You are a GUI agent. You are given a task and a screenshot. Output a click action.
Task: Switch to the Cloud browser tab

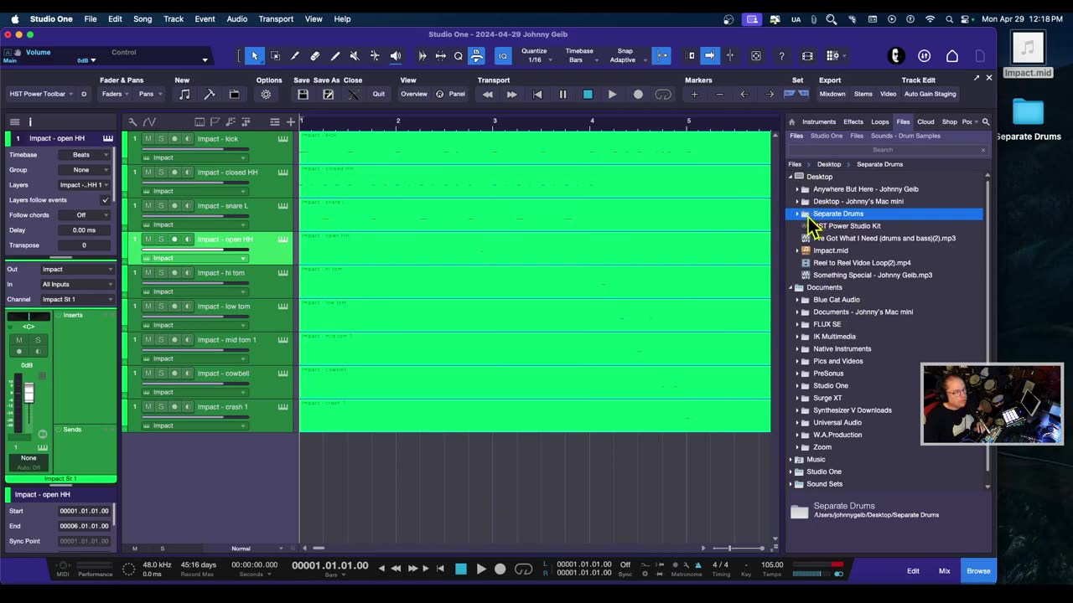(925, 122)
